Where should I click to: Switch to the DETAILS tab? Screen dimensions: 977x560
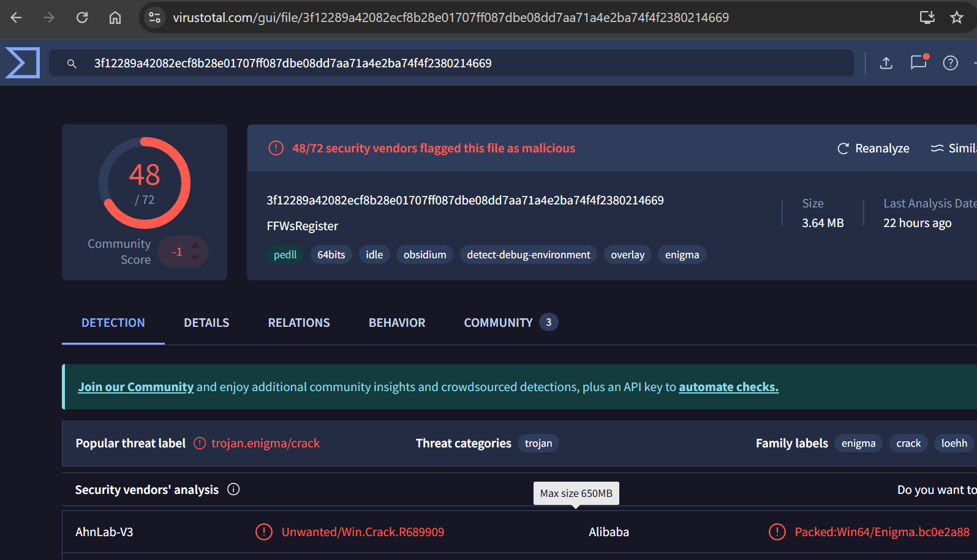(206, 323)
